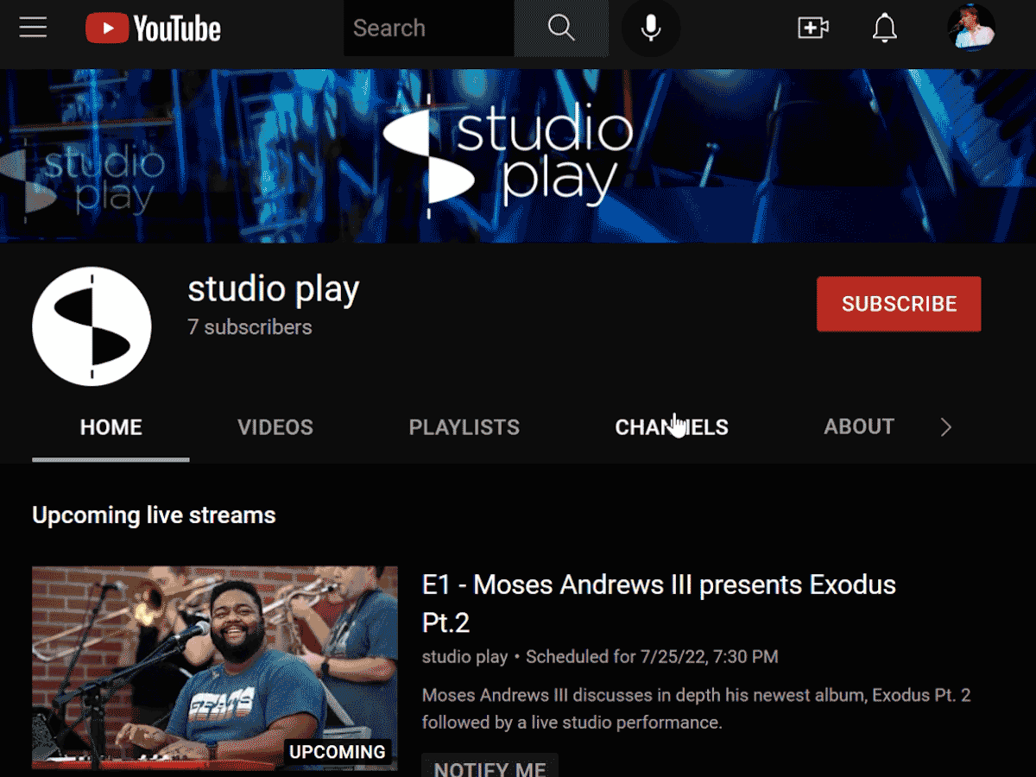This screenshot has height=777, width=1036.
Task: Click the magnifier search button
Action: tap(561, 28)
